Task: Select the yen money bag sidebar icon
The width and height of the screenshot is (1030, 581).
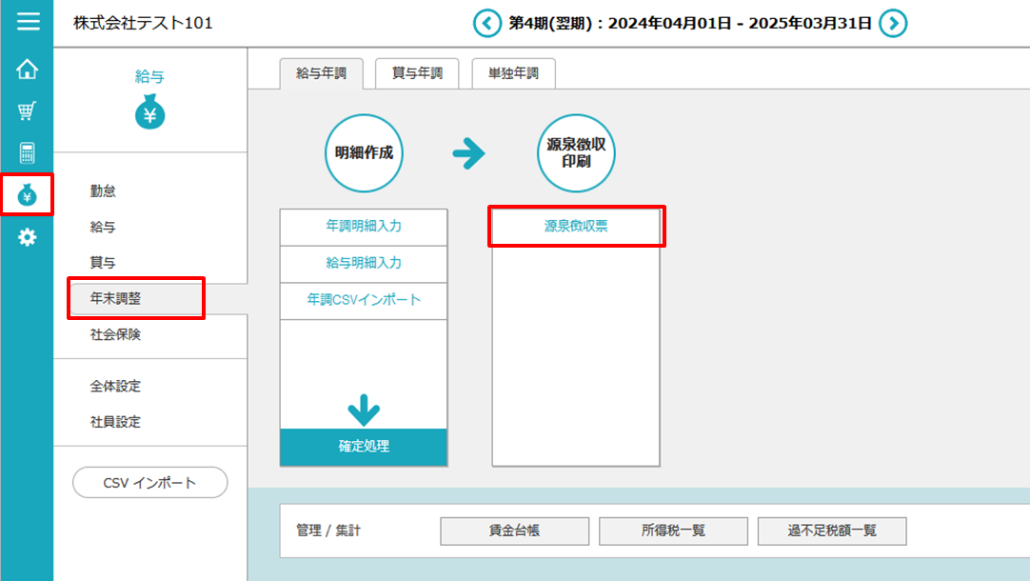Action: coord(28,195)
